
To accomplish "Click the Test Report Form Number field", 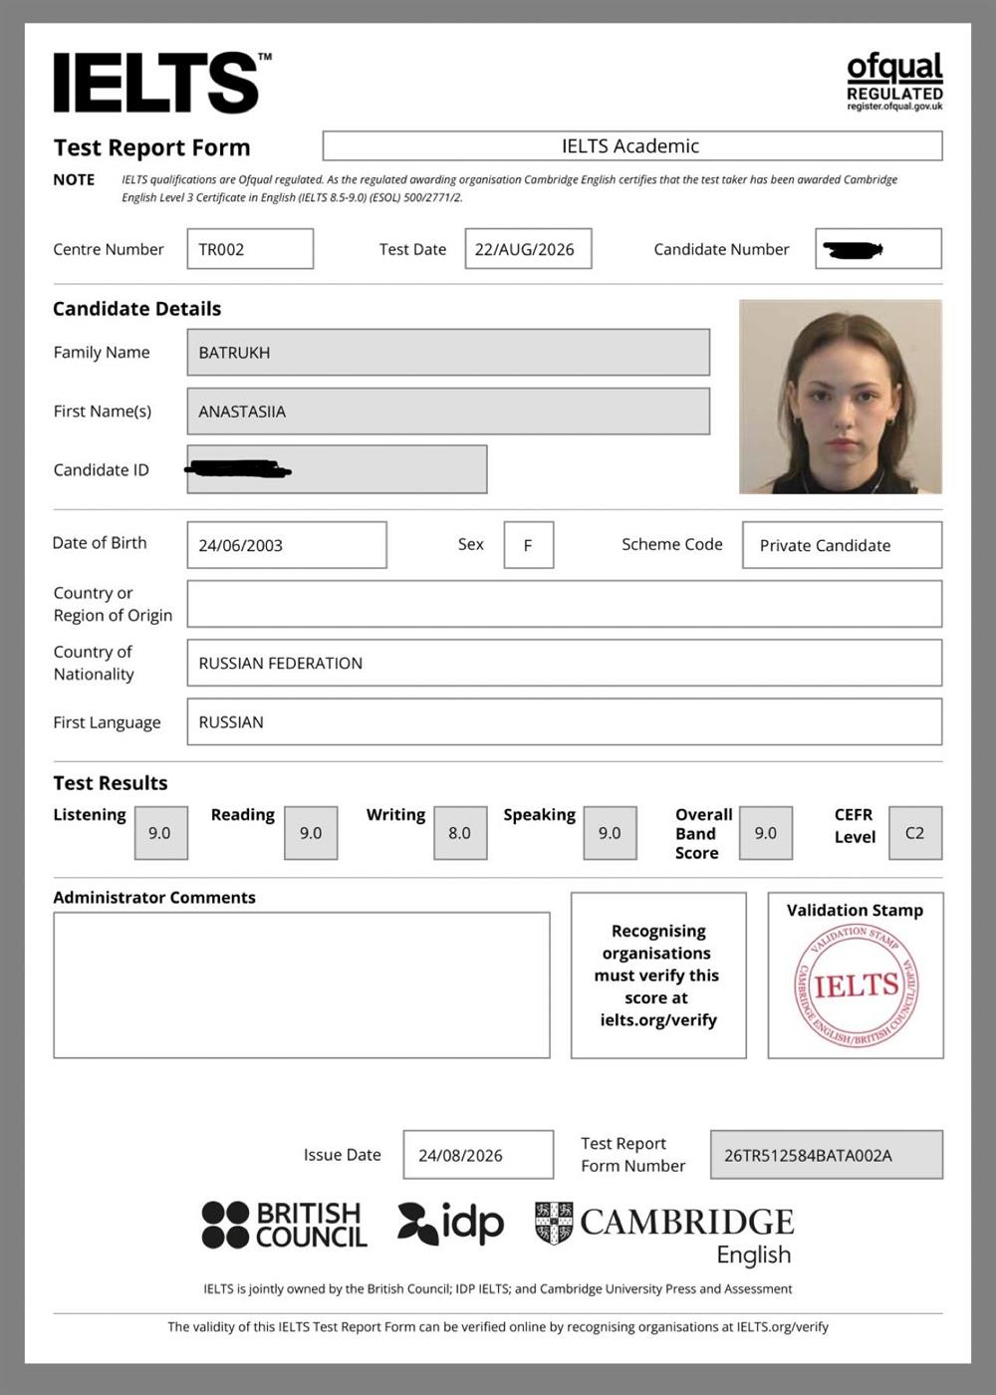I will pyautogui.click(x=827, y=1155).
